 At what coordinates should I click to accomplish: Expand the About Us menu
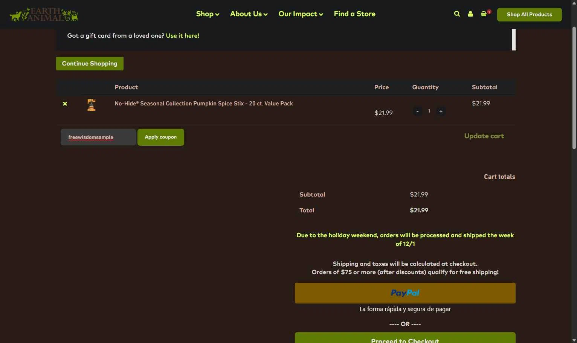[249, 14]
